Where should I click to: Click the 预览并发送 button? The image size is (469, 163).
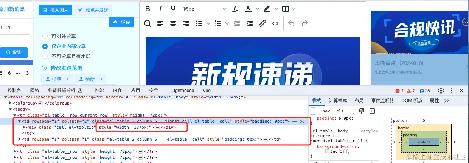click(x=93, y=10)
